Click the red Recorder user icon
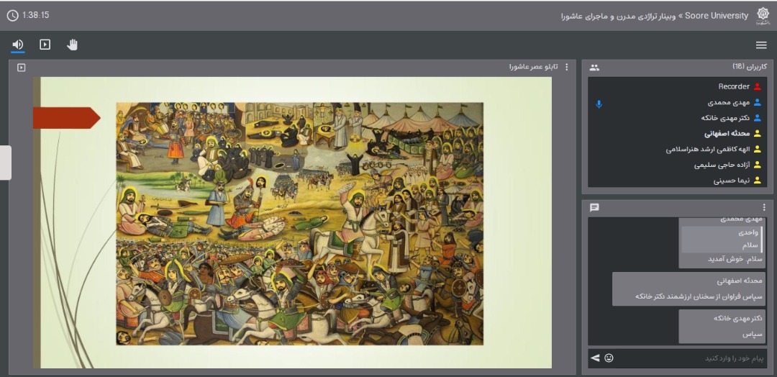 (x=757, y=86)
